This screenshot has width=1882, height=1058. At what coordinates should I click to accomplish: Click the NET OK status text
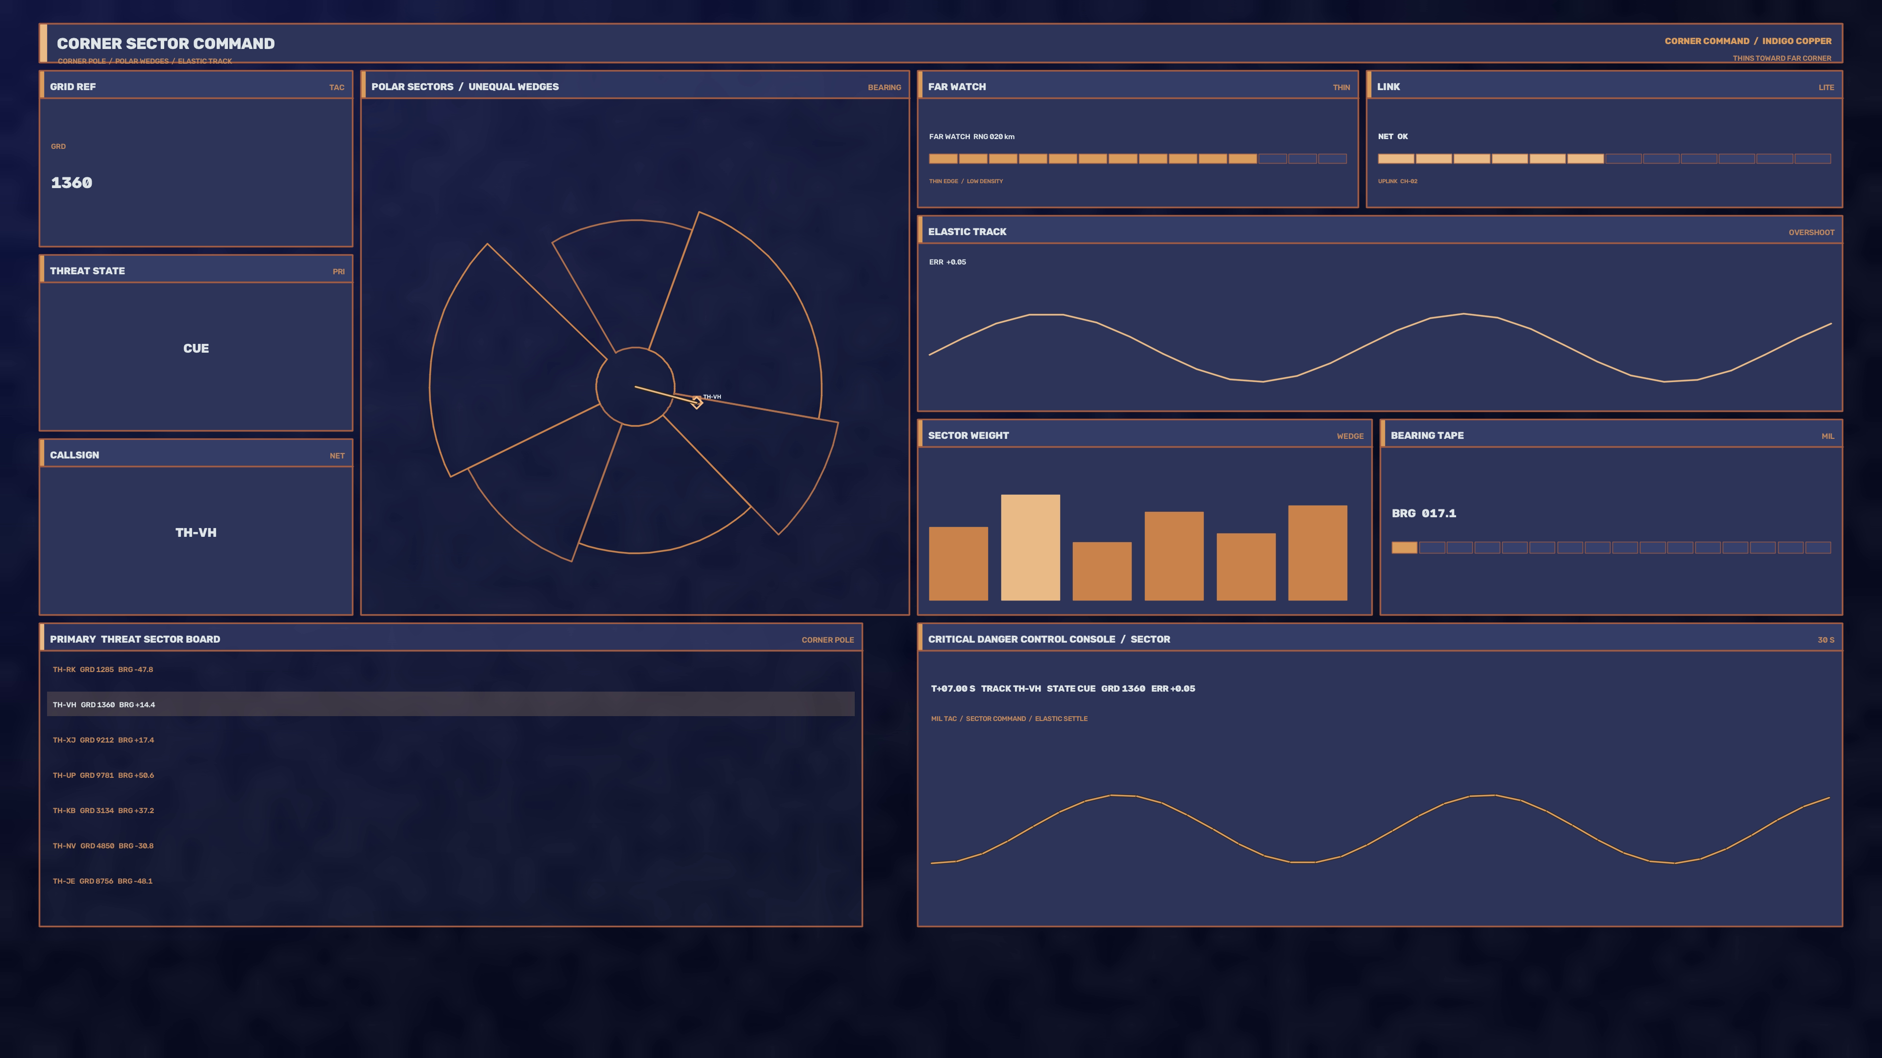click(x=1392, y=137)
